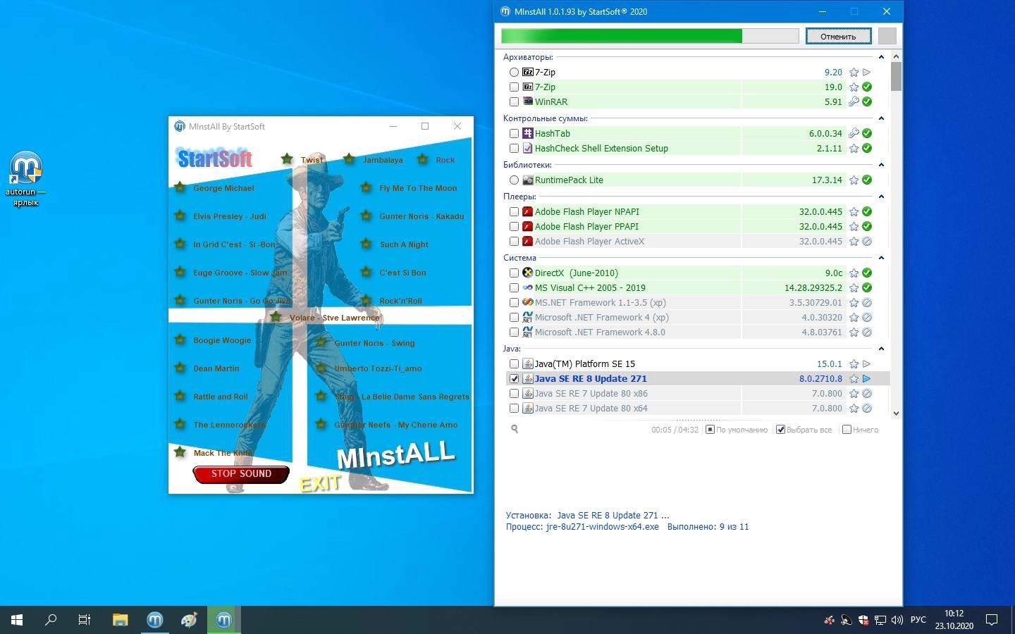Image resolution: width=1015 pixels, height=634 pixels.
Task: Click the star icon beside George Michael track
Action: (180, 187)
